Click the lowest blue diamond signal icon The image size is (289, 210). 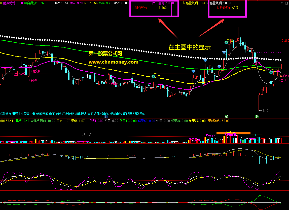[193, 71]
